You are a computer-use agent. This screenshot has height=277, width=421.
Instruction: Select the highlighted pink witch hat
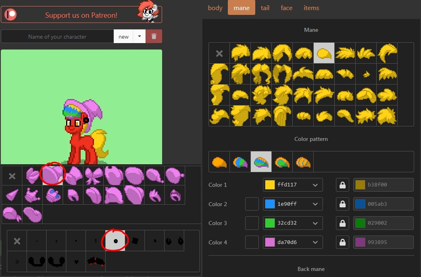point(52,176)
